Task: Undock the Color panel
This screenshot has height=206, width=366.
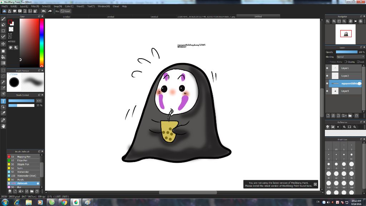Action: [39, 16]
